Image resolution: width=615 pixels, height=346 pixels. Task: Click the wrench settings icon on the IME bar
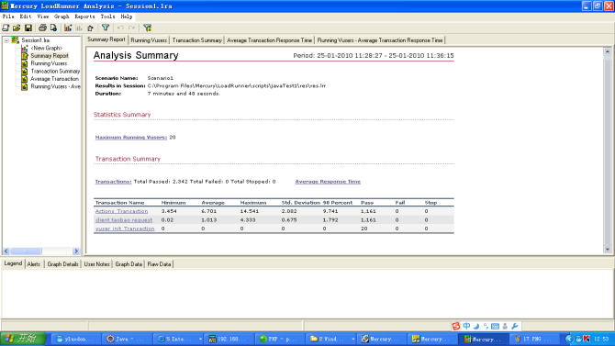[515, 326]
